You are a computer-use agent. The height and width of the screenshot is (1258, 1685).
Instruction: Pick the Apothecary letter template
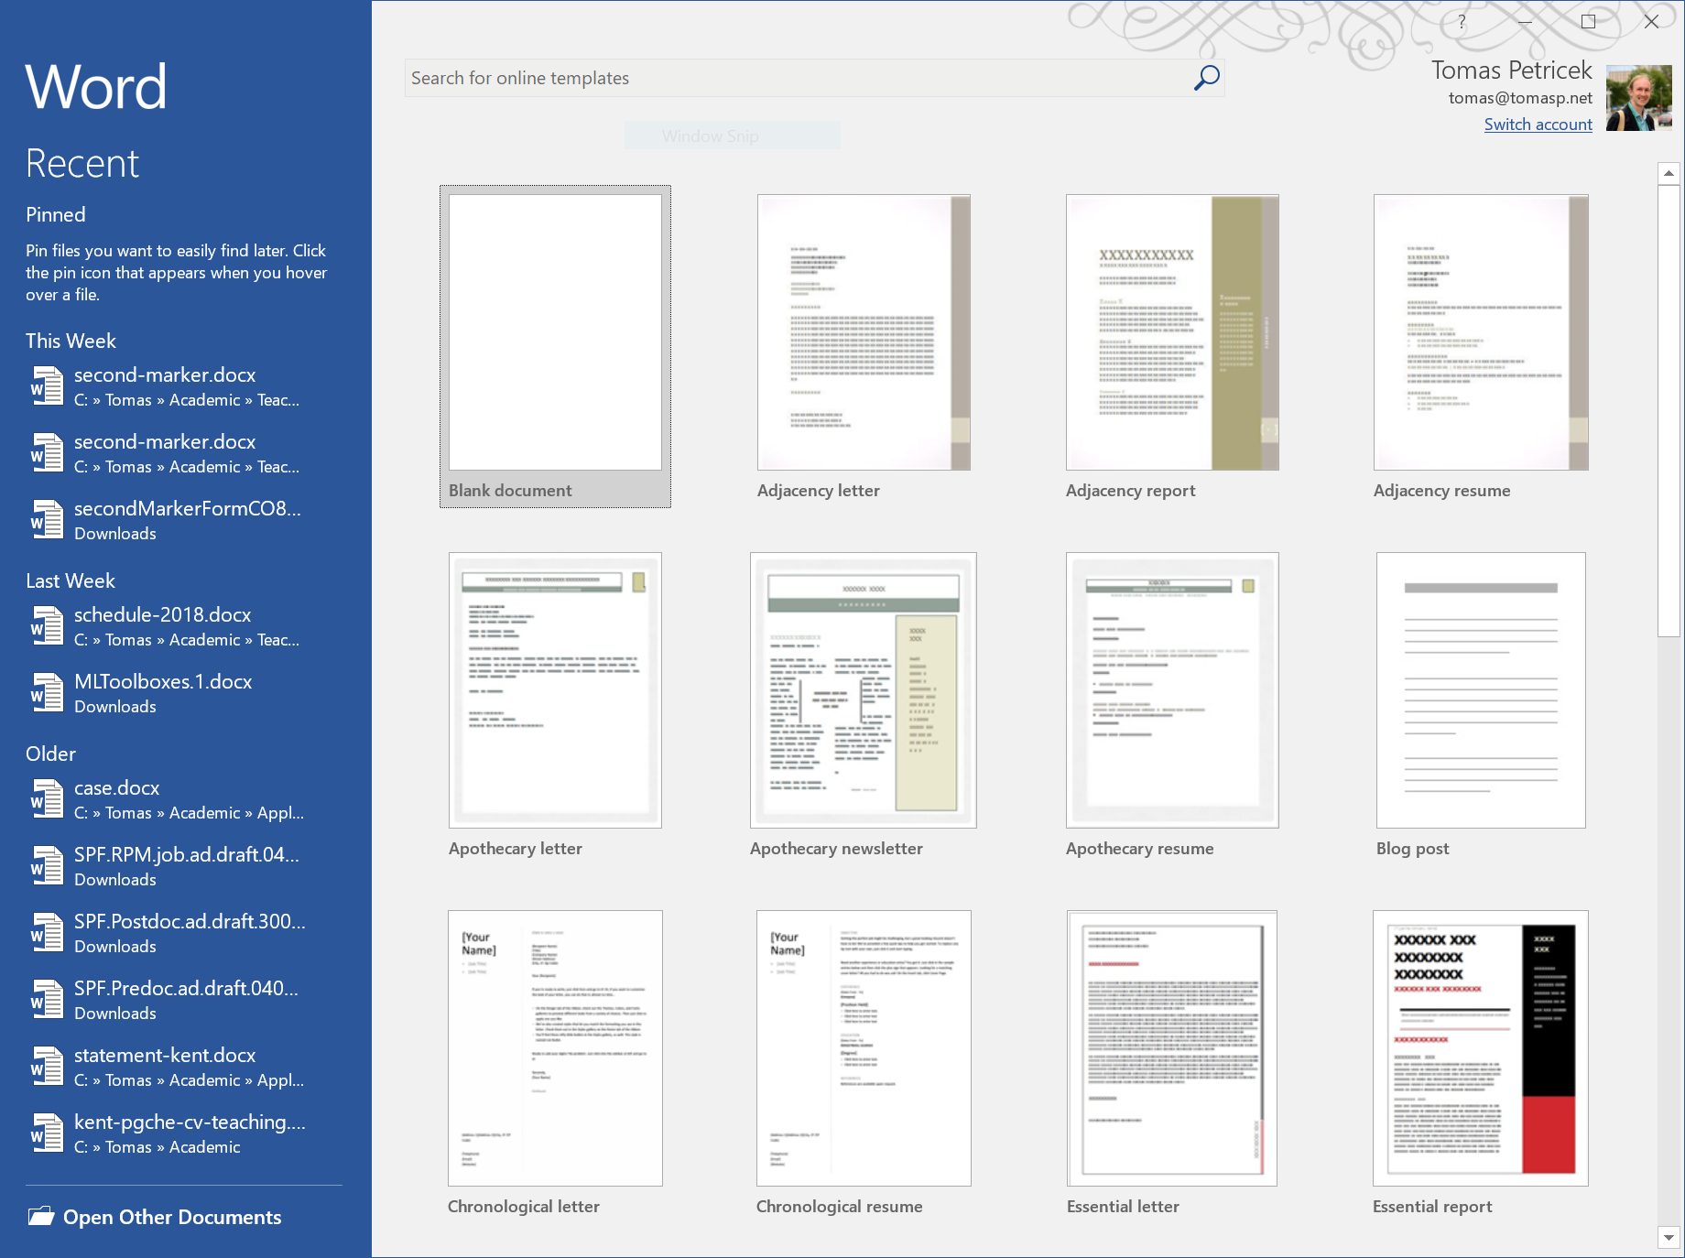(x=555, y=704)
